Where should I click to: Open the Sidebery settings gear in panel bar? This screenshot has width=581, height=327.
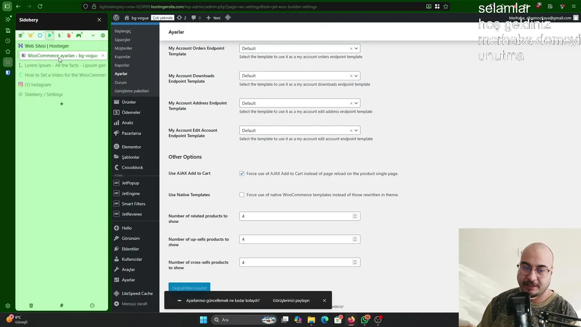point(103,35)
